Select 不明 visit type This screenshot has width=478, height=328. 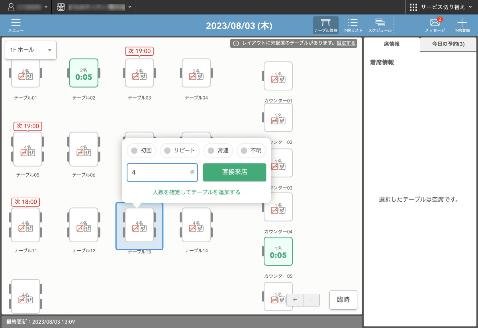(x=251, y=151)
